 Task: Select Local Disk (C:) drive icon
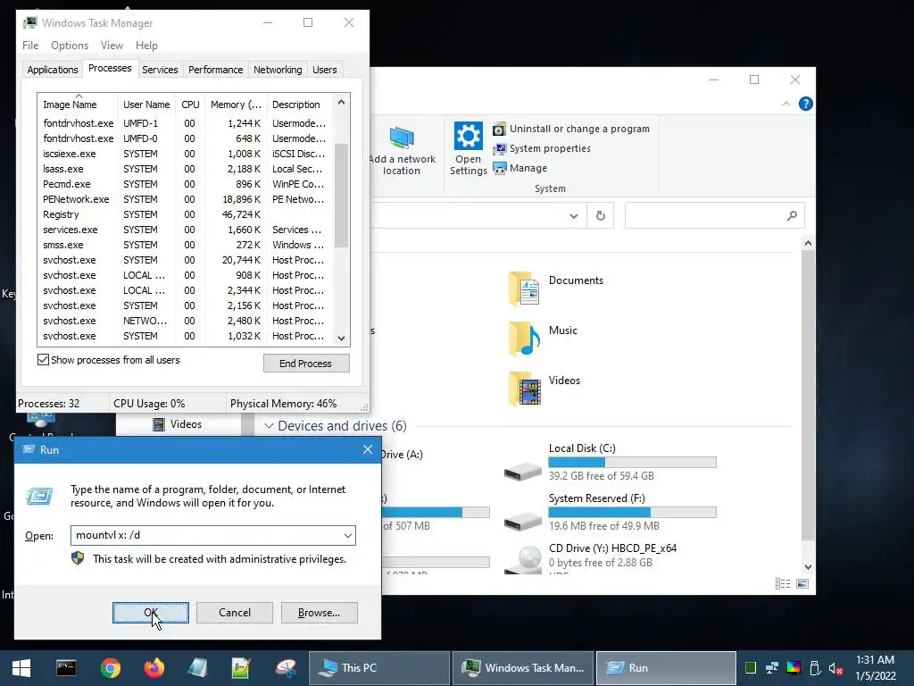(x=523, y=470)
